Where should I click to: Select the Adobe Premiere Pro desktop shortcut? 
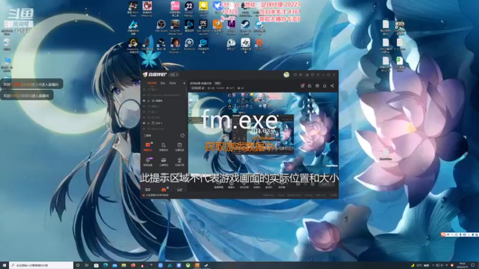[231, 27]
